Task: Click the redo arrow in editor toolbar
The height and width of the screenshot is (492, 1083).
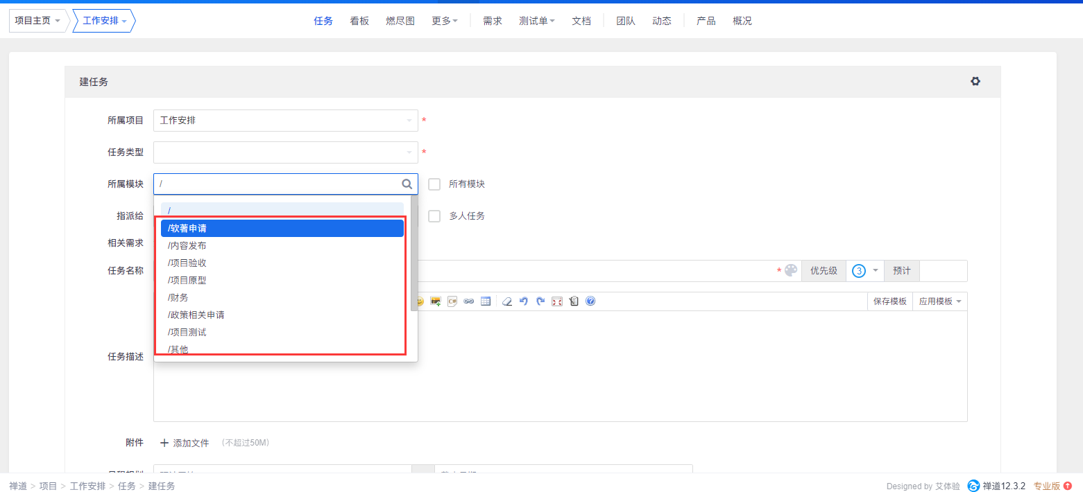Action: point(540,301)
